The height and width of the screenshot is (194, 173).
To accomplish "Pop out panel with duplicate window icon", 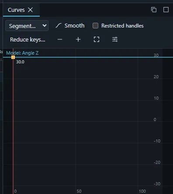I will pos(154,10).
